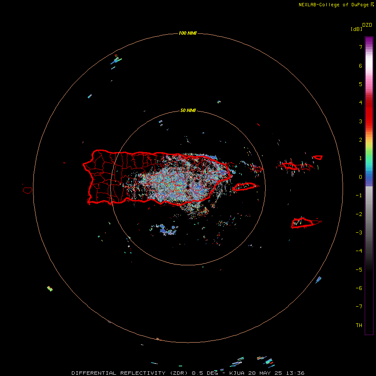Click the 2 value on color scale
Screen dimensions: 376x376
361,140
